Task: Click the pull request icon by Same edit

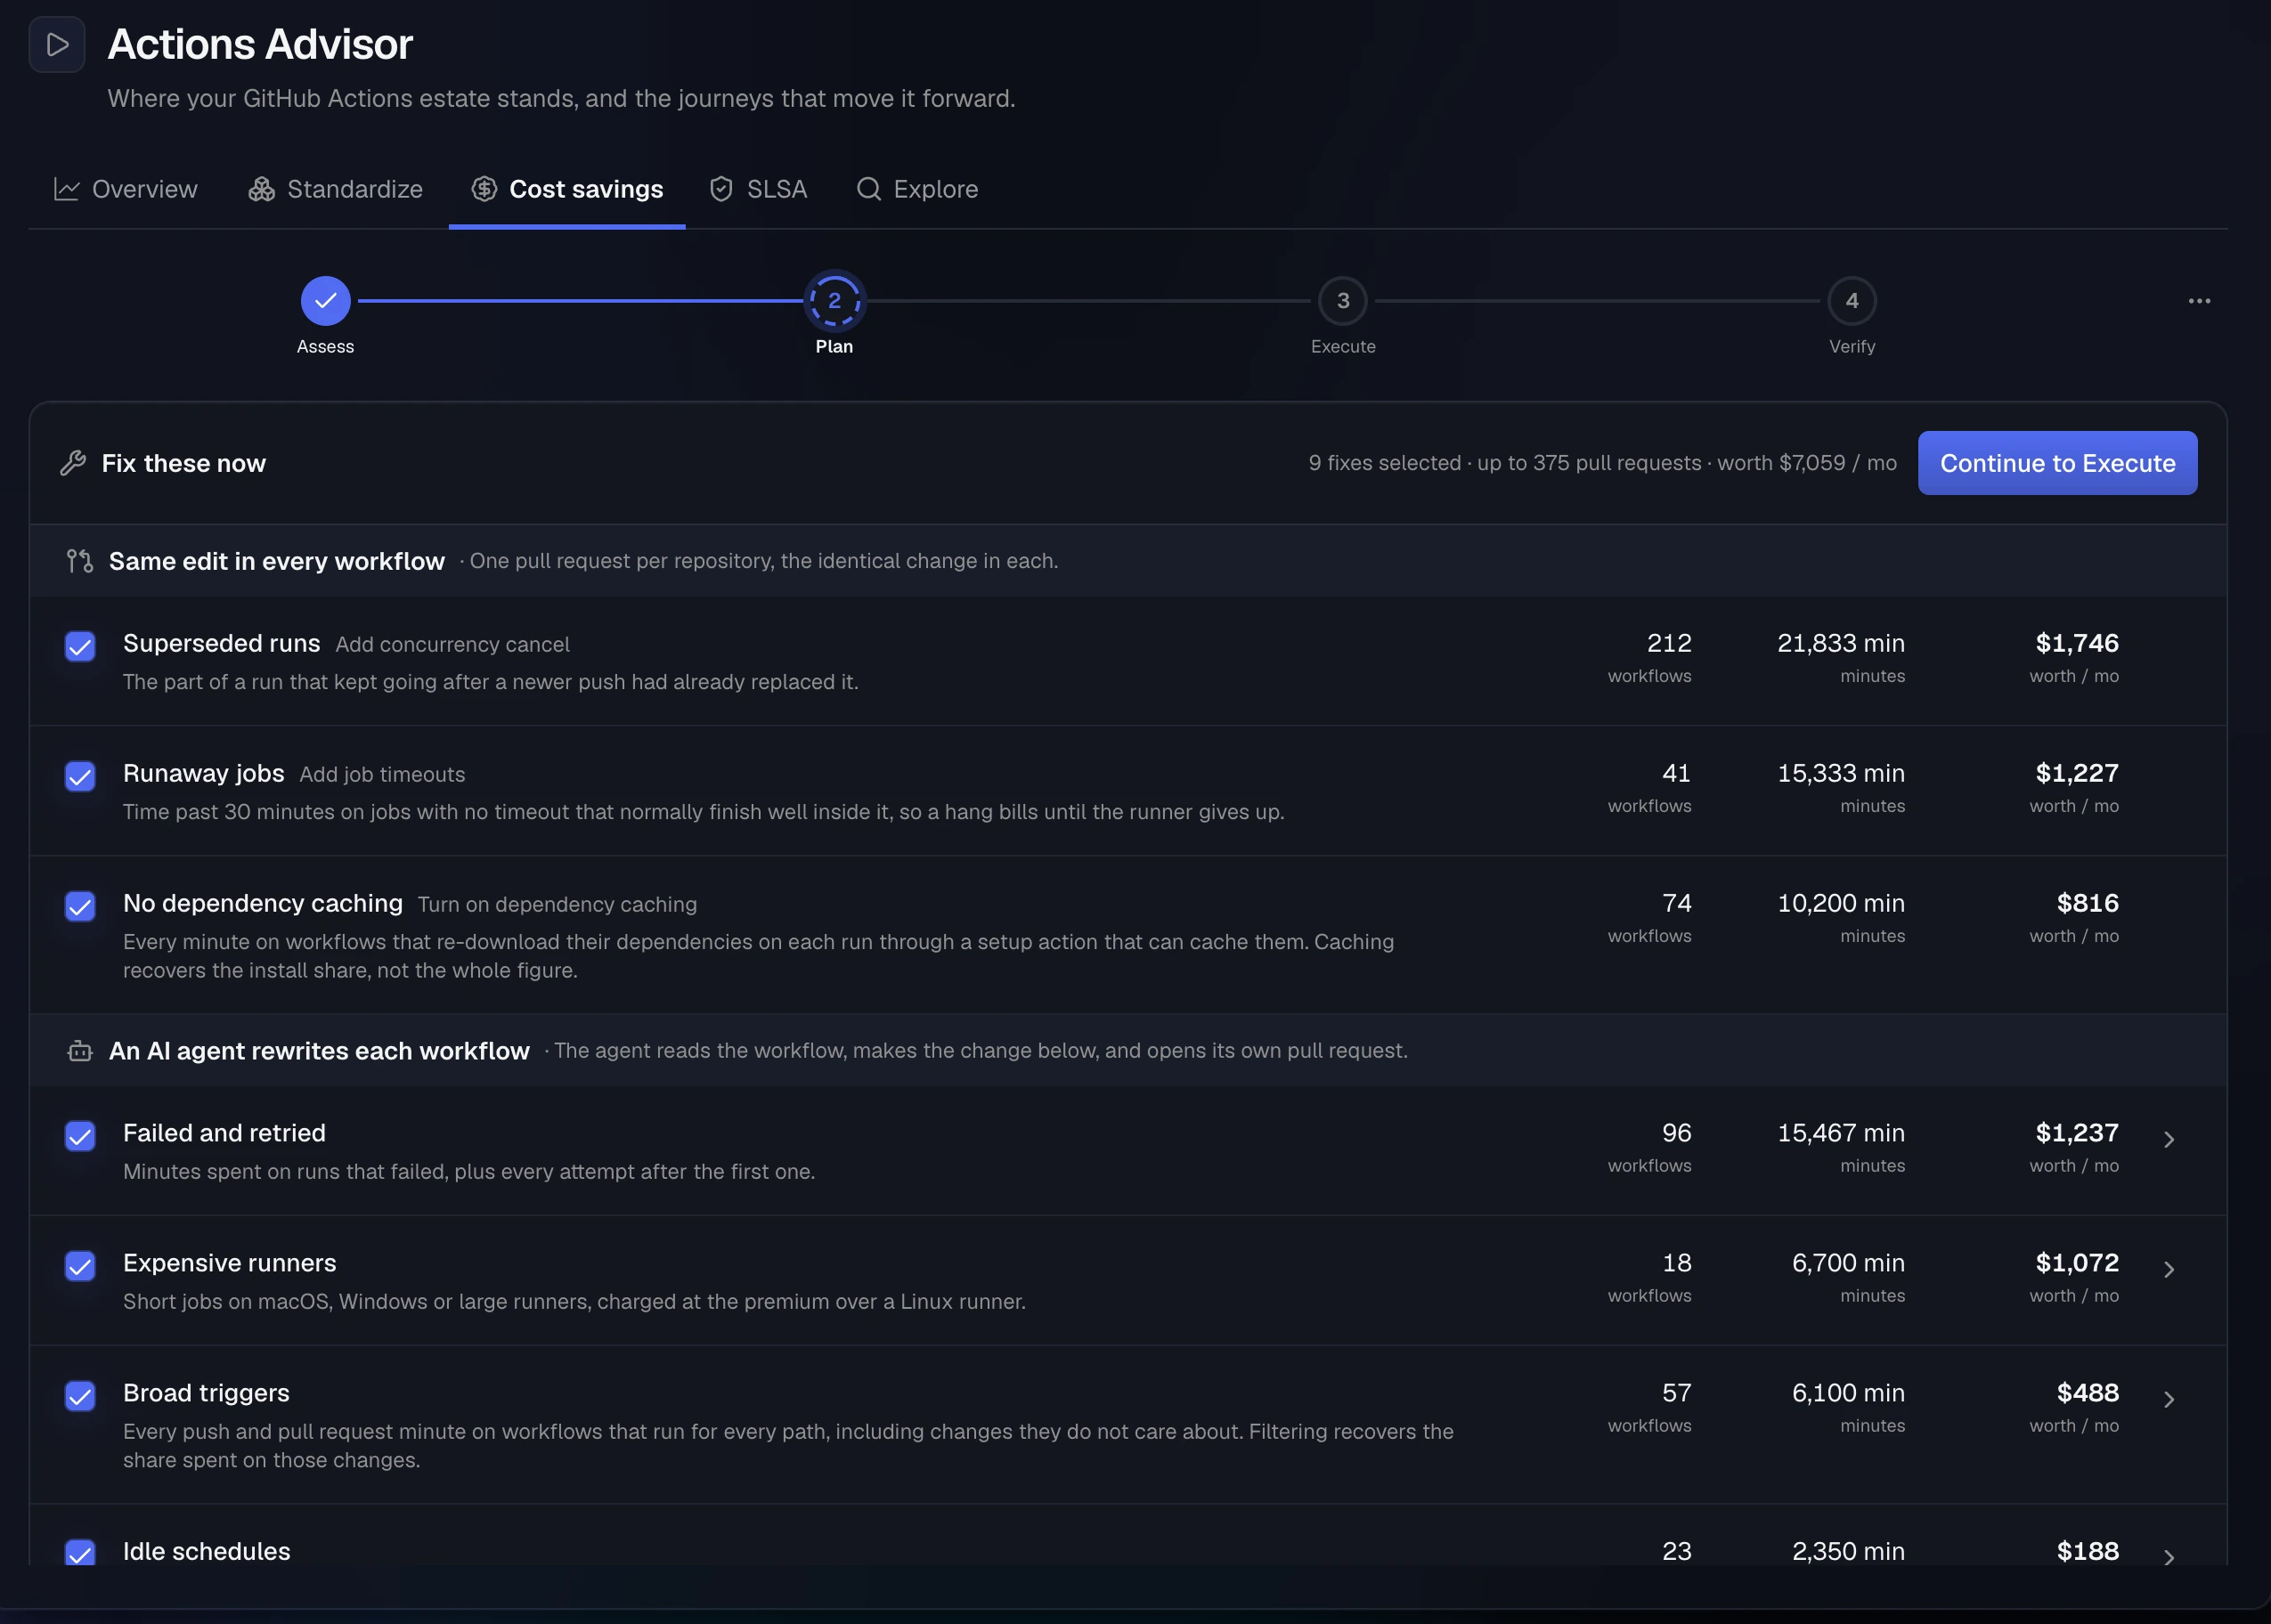Action: click(80, 561)
